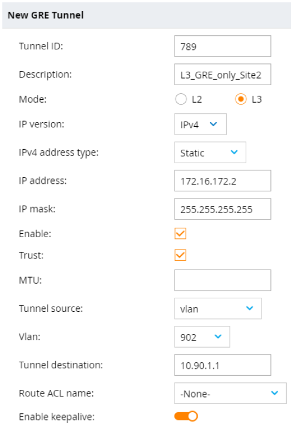Screen dimensions: 295x431
Task: Click the chevron arrow in IPv4 dropdown
Action: (213, 124)
